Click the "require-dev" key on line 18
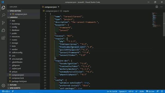The image size is (165, 93). 62,61
